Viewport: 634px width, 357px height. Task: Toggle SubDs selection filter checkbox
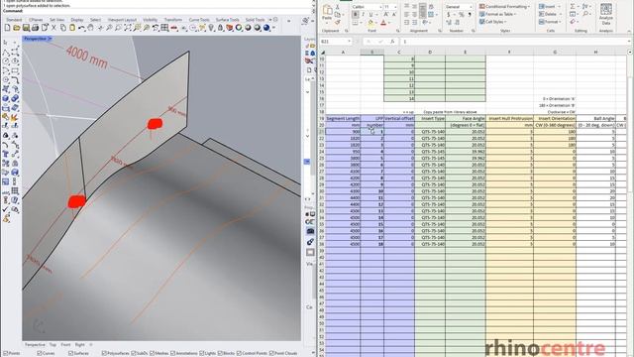pos(134,353)
